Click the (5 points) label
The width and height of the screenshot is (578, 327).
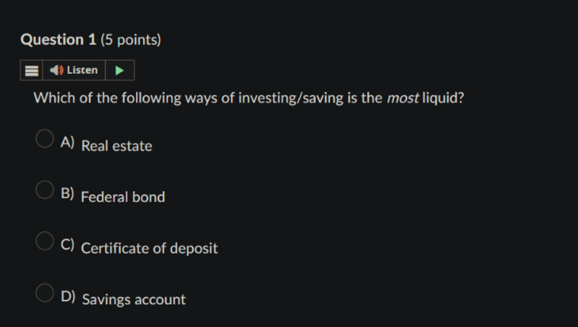coord(131,40)
